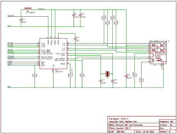Select the R101 270 ohm resistor
The height and width of the screenshot is (134, 177).
click(x=141, y=80)
